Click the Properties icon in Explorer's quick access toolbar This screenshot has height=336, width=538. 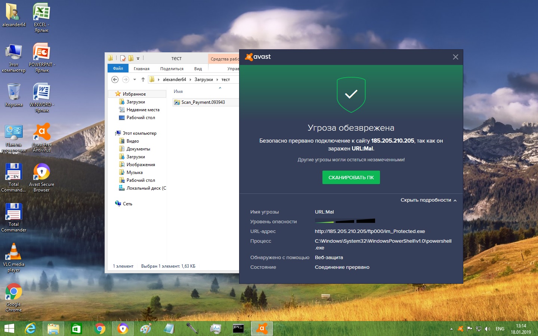pos(123,58)
